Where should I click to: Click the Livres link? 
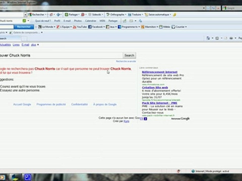coord(16,45)
